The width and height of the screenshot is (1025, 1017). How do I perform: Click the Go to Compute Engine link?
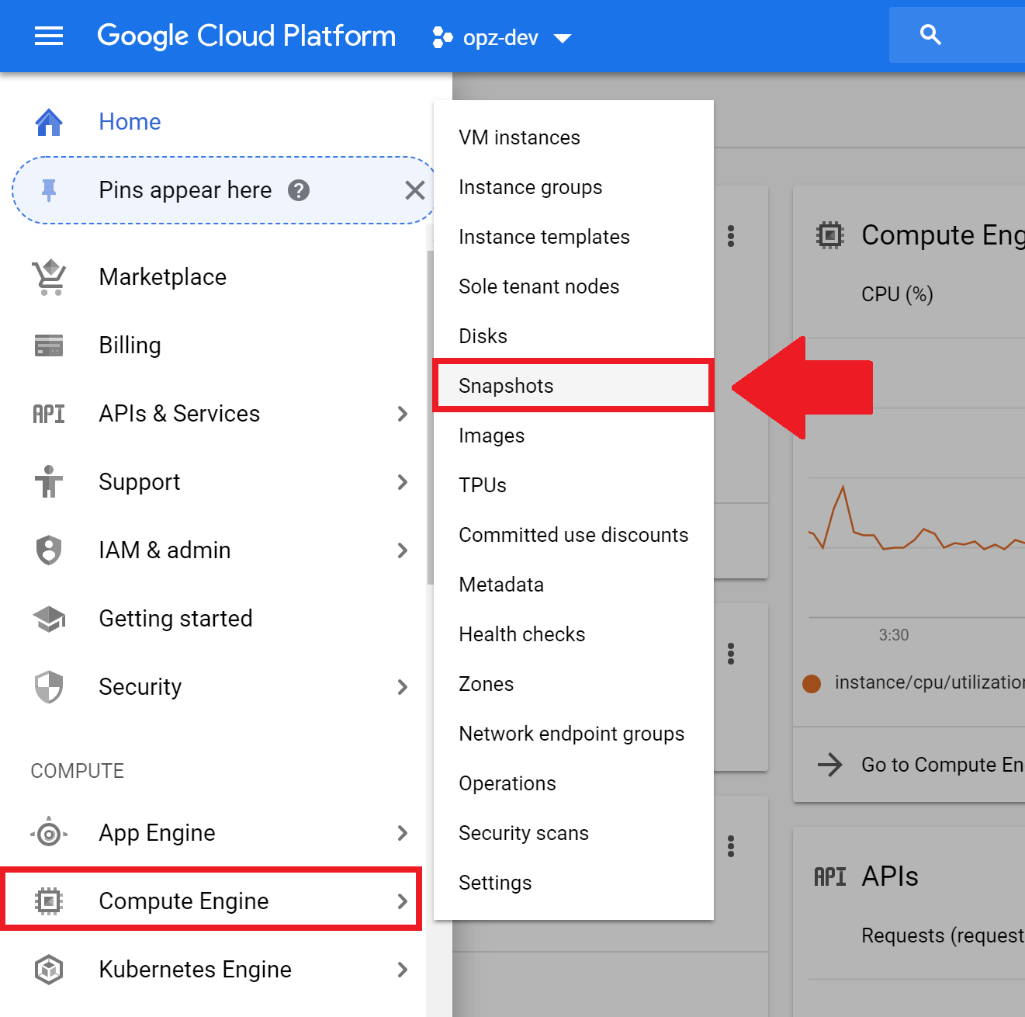pos(943,765)
